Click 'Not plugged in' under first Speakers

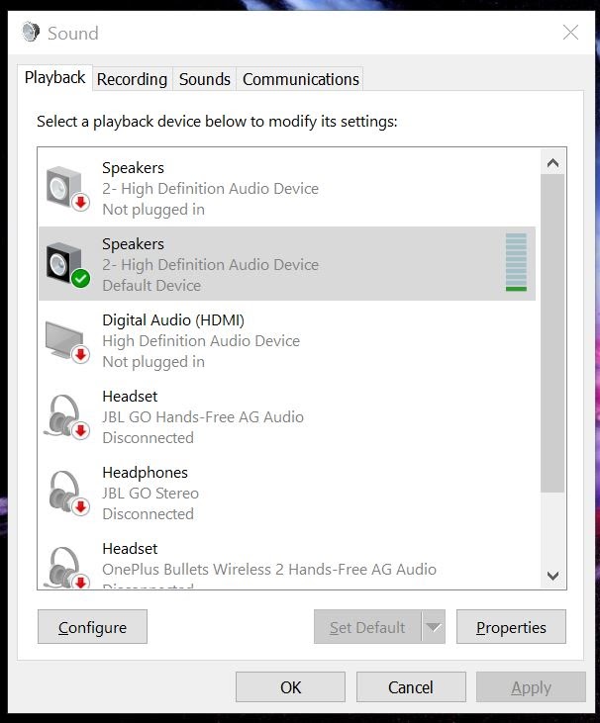click(153, 210)
